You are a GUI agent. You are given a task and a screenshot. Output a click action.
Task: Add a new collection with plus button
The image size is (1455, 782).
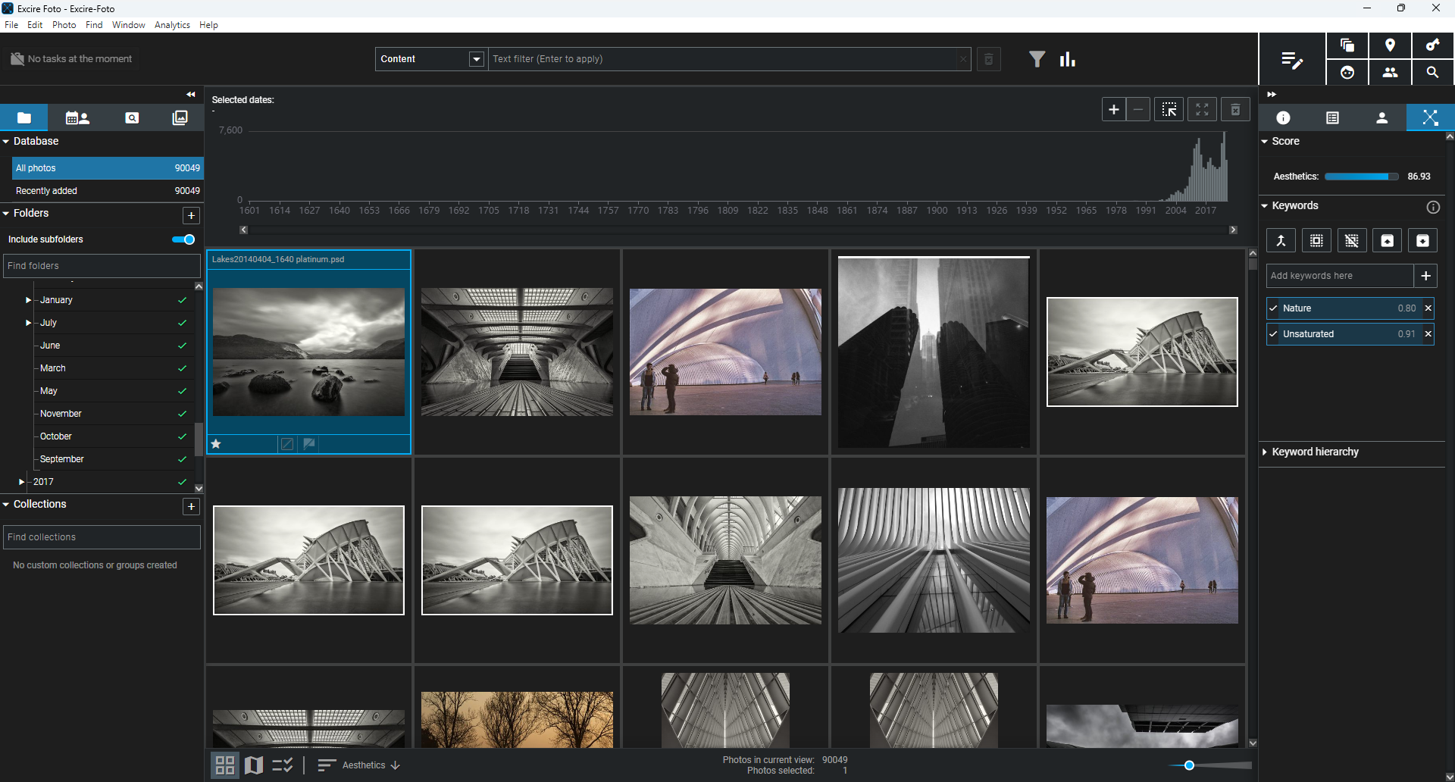(x=192, y=507)
